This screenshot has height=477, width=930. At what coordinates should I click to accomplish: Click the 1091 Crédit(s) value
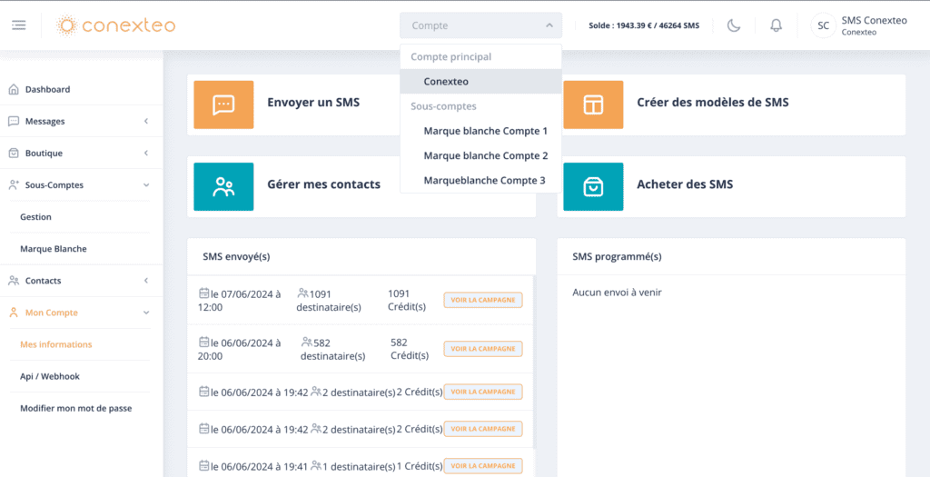(407, 300)
